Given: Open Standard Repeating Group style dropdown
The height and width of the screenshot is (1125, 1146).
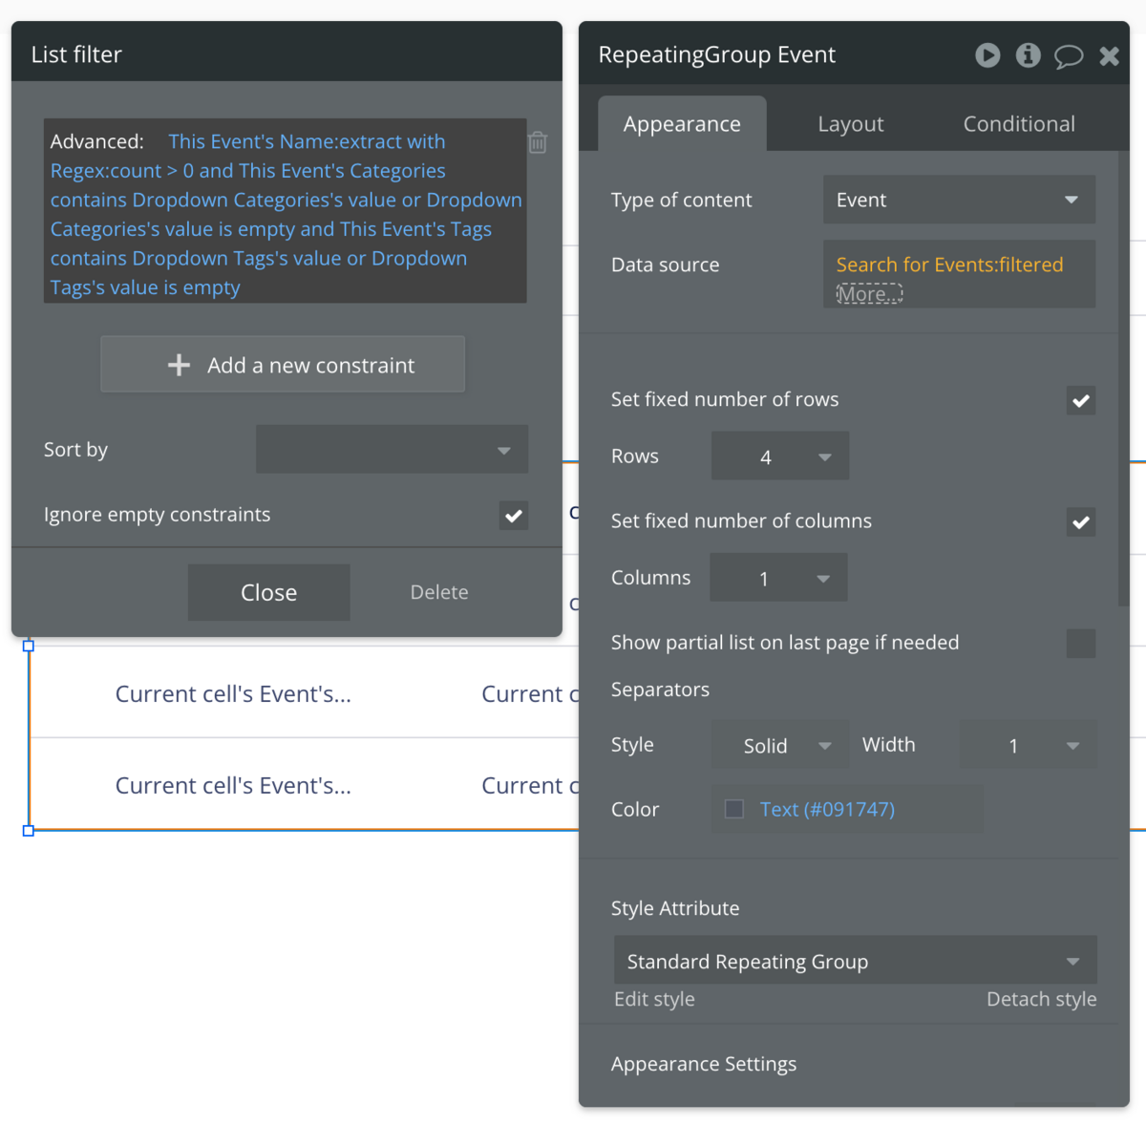Looking at the screenshot, I should 856,960.
